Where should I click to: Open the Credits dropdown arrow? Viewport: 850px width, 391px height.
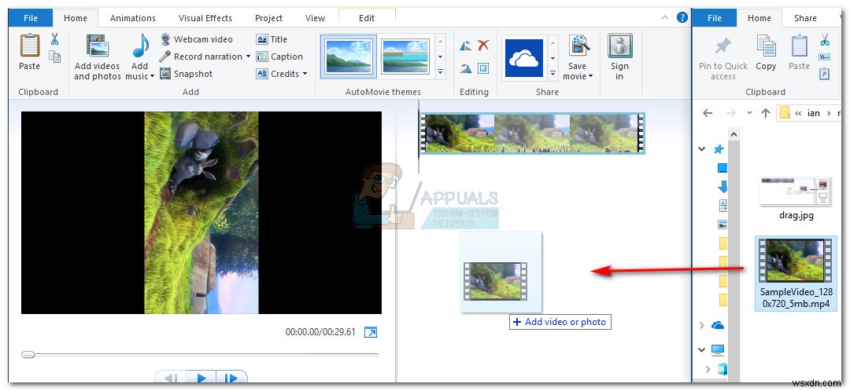click(305, 74)
